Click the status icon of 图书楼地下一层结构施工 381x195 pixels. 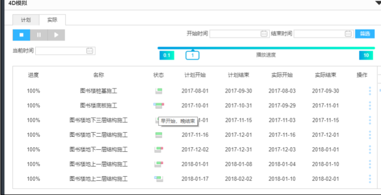159,149
